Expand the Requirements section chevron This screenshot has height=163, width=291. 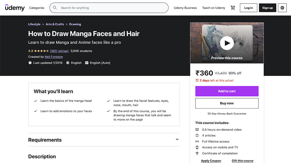pyautogui.click(x=177, y=139)
